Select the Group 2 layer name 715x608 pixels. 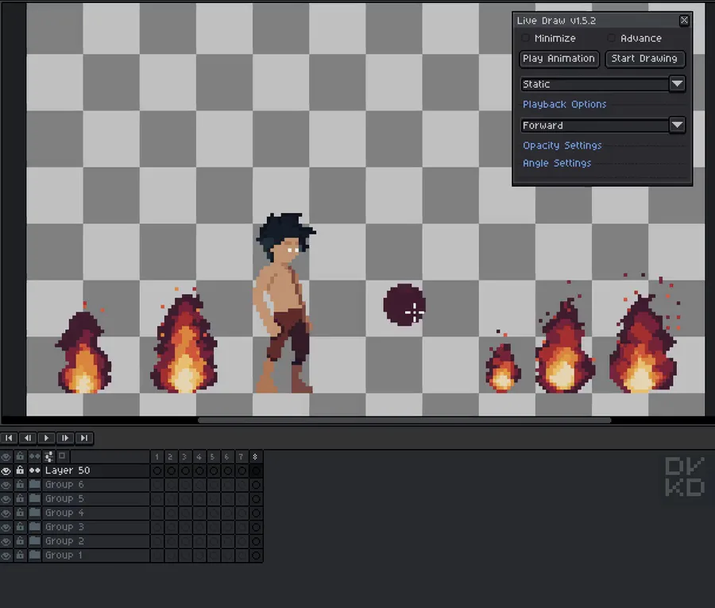coord(64,541)
